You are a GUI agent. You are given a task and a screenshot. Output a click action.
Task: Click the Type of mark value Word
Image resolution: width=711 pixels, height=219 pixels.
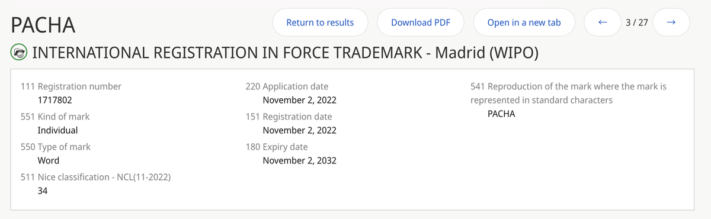coord(48,160)
